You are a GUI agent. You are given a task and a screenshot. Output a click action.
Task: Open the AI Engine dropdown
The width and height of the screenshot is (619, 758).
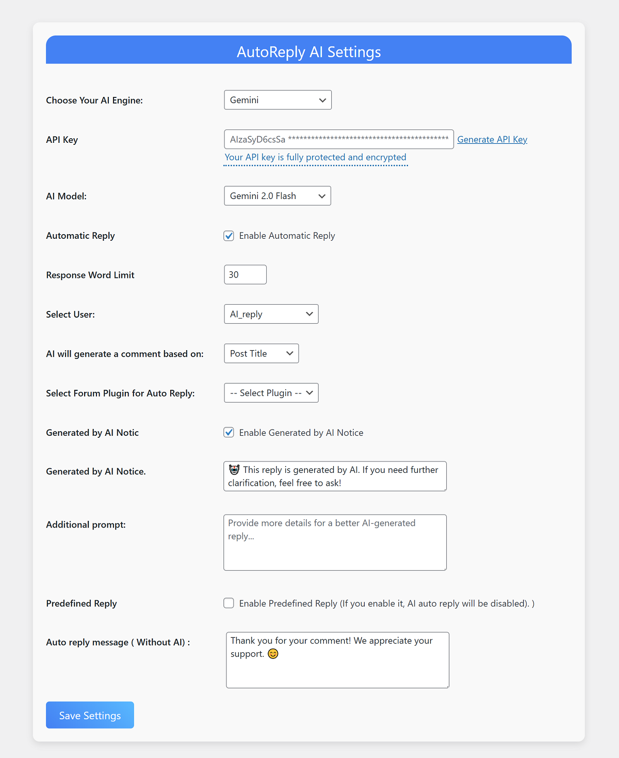(278, 100)
